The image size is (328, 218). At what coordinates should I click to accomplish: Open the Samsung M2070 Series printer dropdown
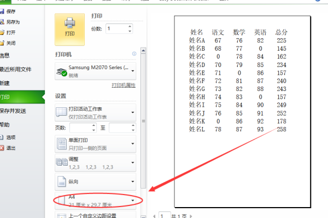[x=95, y=71]
